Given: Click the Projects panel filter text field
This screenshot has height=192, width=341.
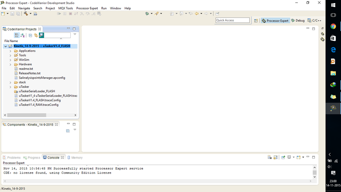Looking at the screenshot, I should [57, 35].
